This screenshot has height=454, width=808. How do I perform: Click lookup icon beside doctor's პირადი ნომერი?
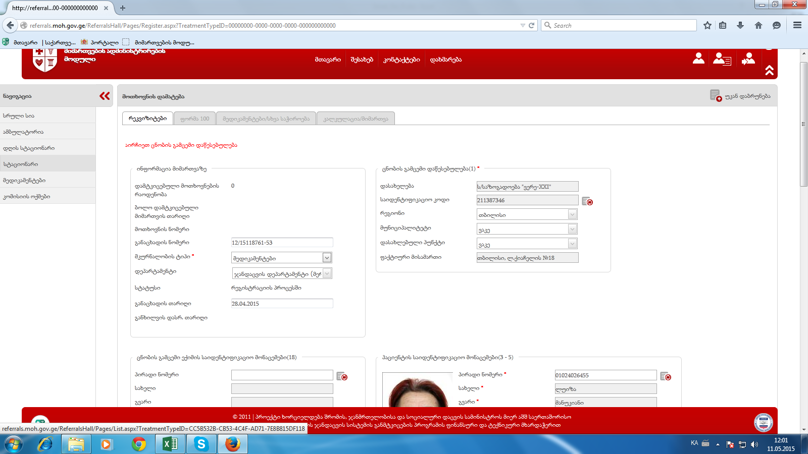[342, 376]
